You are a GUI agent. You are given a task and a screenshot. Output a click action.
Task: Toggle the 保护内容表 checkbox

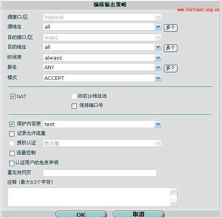12,124
